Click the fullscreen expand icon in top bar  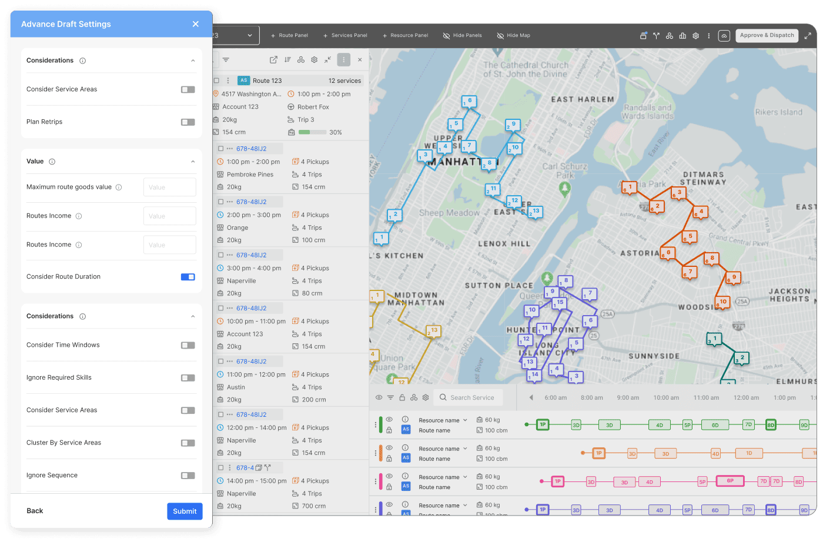pyautogui.click(x=808, y=35)
